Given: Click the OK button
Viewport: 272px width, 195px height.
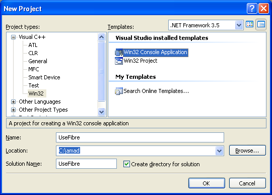Looking at the screenshot, I should click(x=207, y=183).
